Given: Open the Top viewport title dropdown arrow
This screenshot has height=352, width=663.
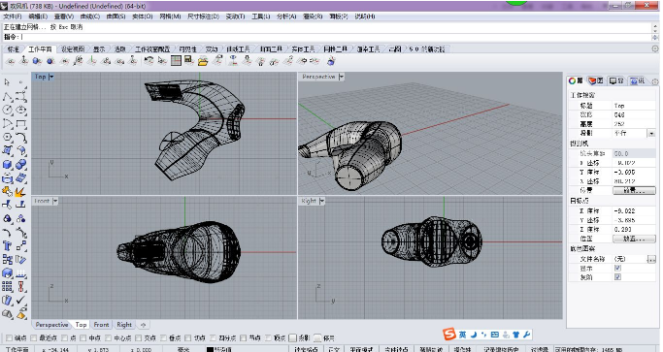Looking at the screenshot, I should point(51,77).
